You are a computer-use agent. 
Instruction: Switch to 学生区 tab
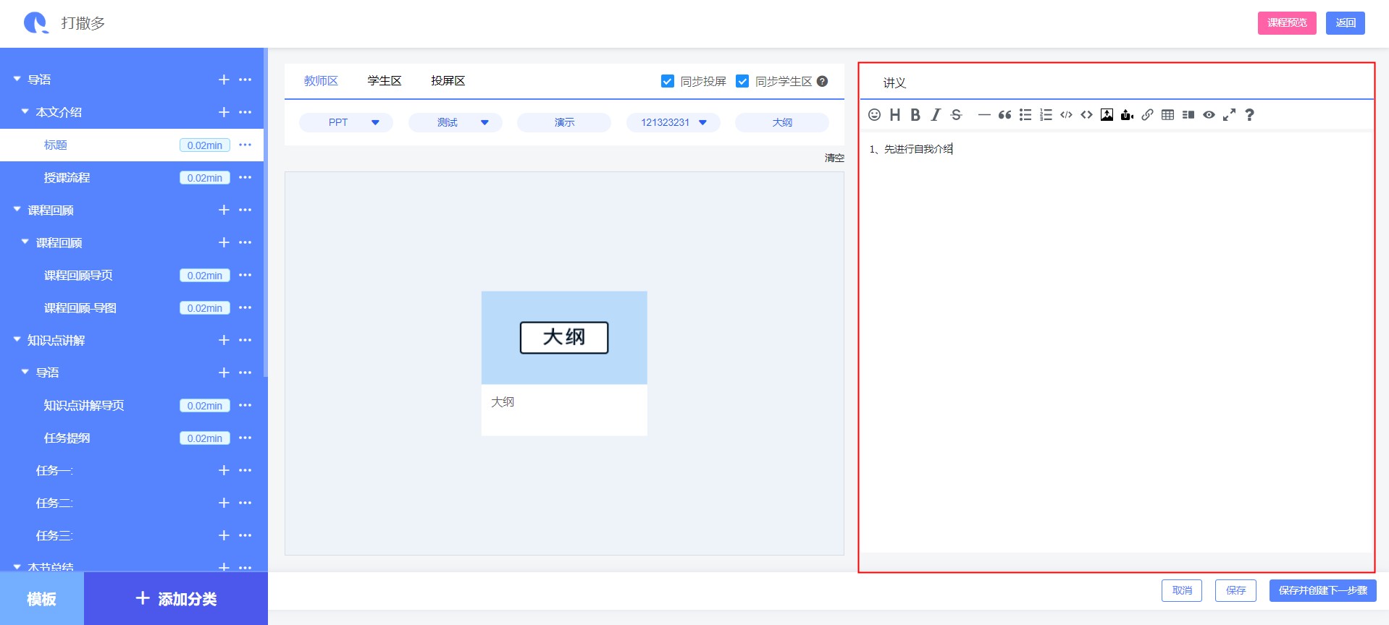(385, 81)
